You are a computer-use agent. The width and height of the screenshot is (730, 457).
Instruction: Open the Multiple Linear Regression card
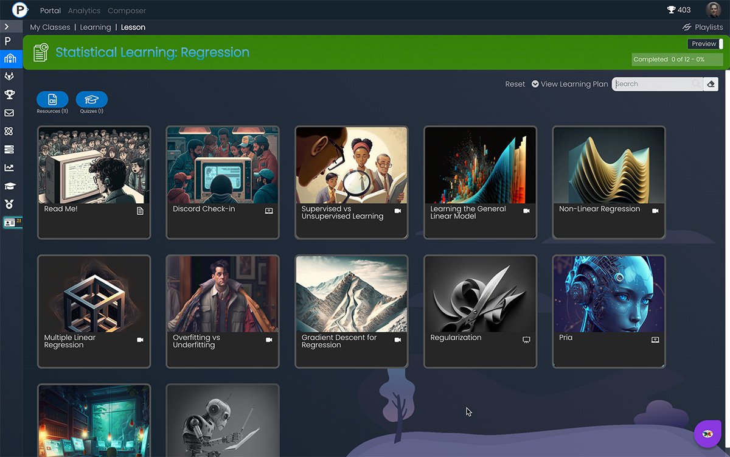point(94,311)
